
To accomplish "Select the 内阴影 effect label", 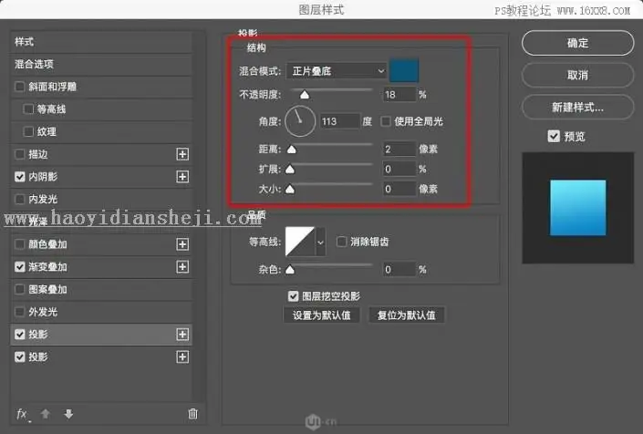I will (x=43, y=177).
